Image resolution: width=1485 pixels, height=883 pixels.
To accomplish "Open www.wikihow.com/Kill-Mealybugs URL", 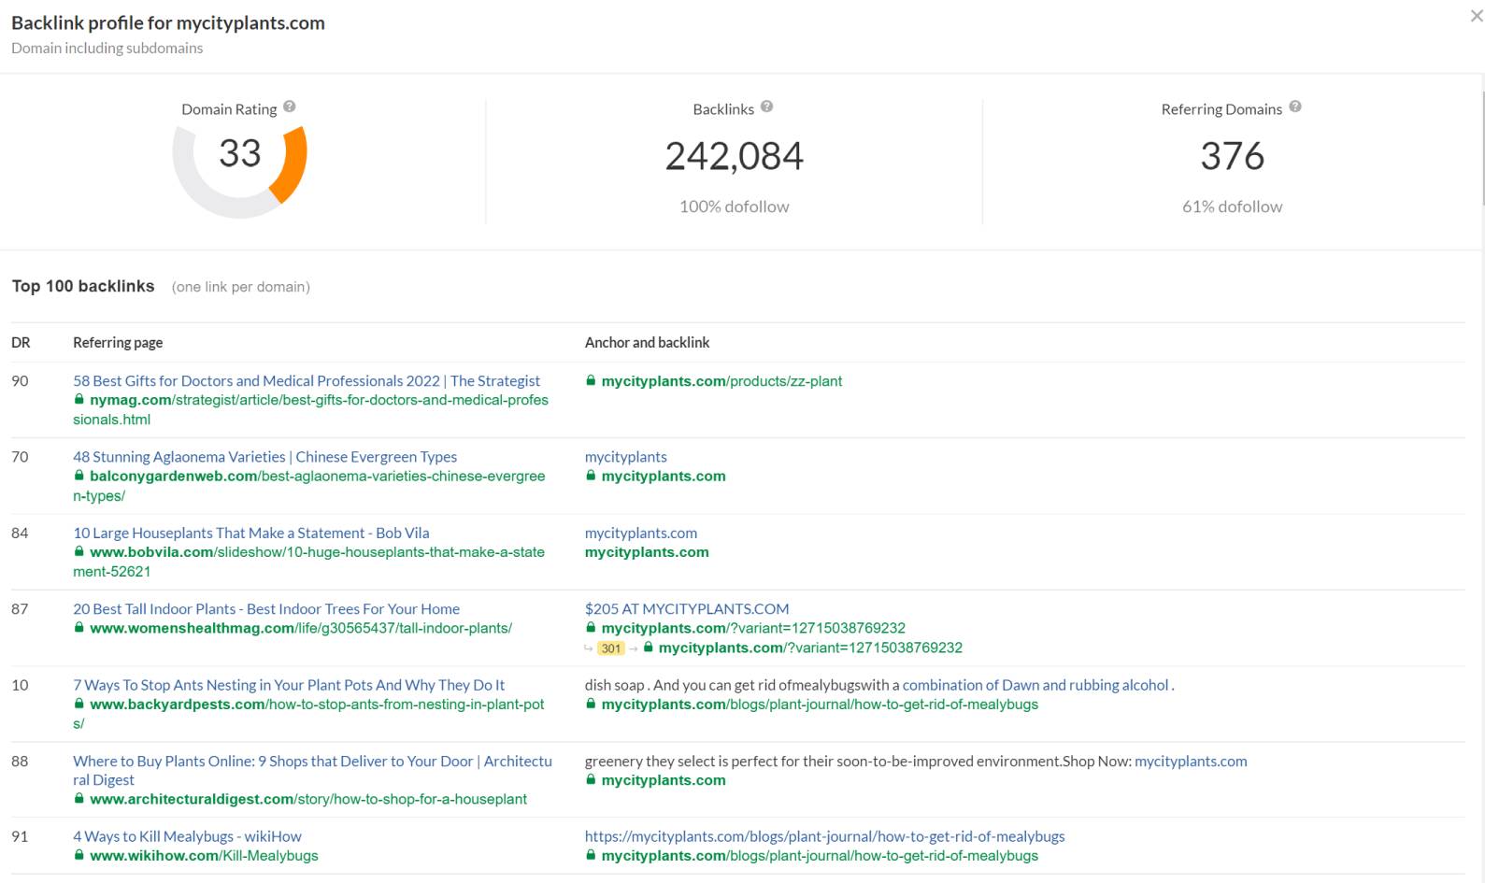I will coord(204,856).
